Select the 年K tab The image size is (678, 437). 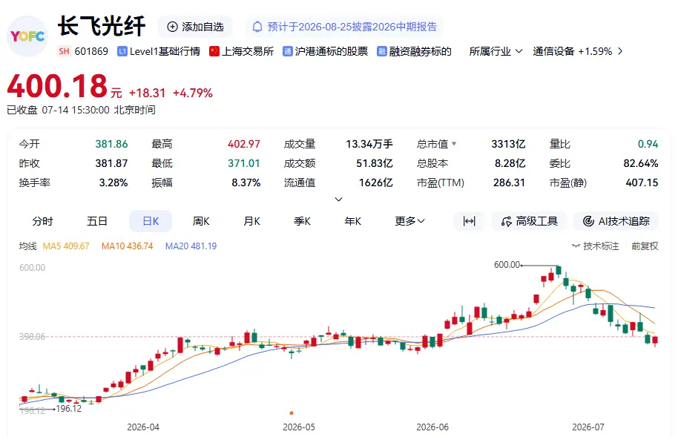point(353,222)
